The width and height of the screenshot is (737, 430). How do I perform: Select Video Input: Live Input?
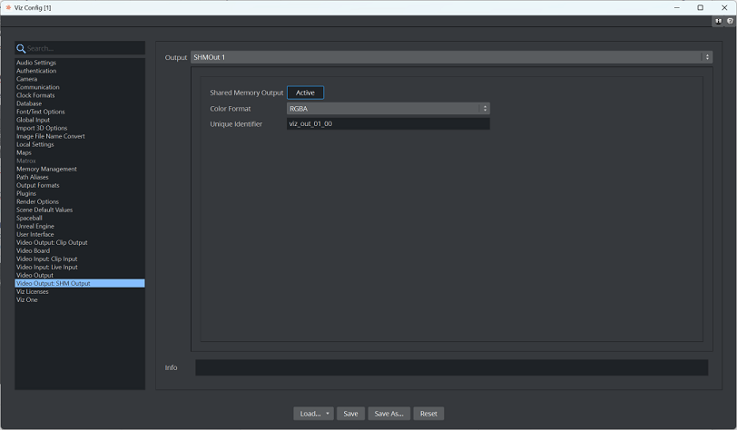pos(47,267)
